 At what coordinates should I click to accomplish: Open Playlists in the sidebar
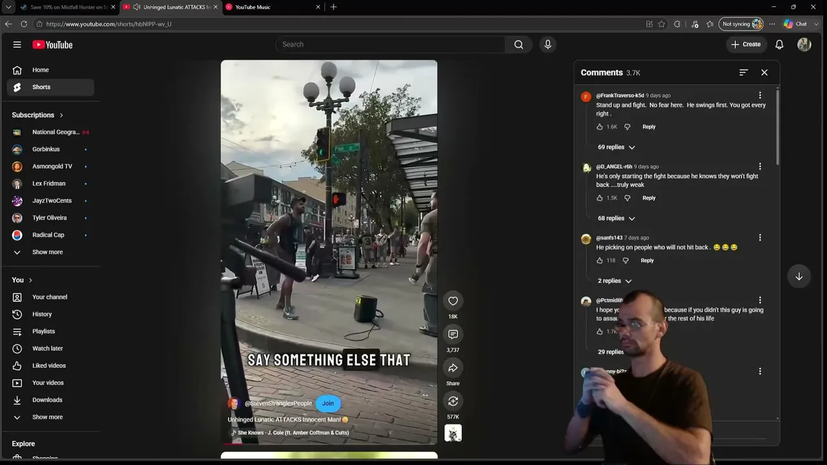50,331
